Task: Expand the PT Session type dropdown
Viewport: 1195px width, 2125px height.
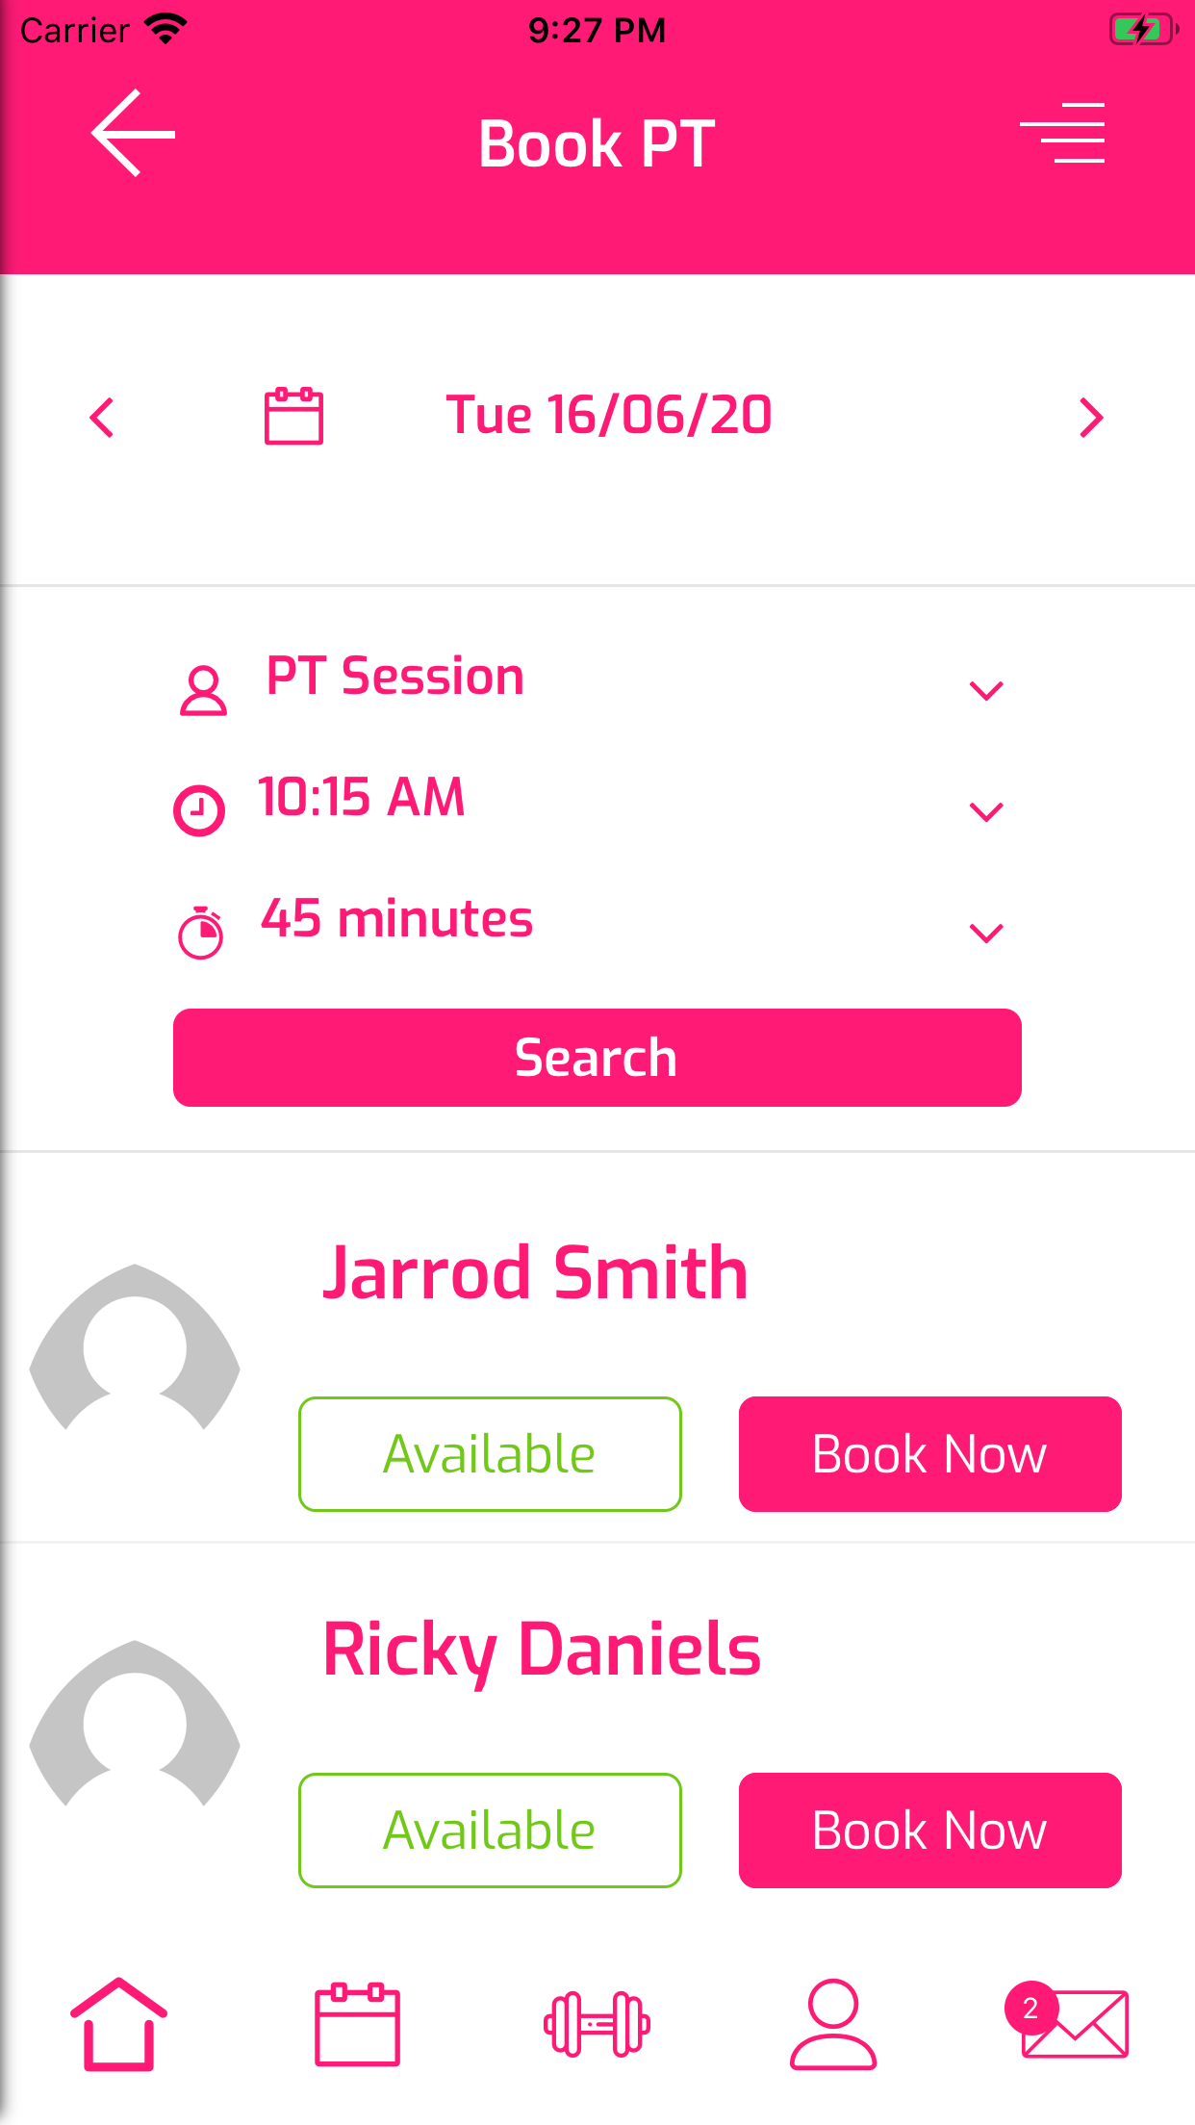Action: [x=986, y=690]
